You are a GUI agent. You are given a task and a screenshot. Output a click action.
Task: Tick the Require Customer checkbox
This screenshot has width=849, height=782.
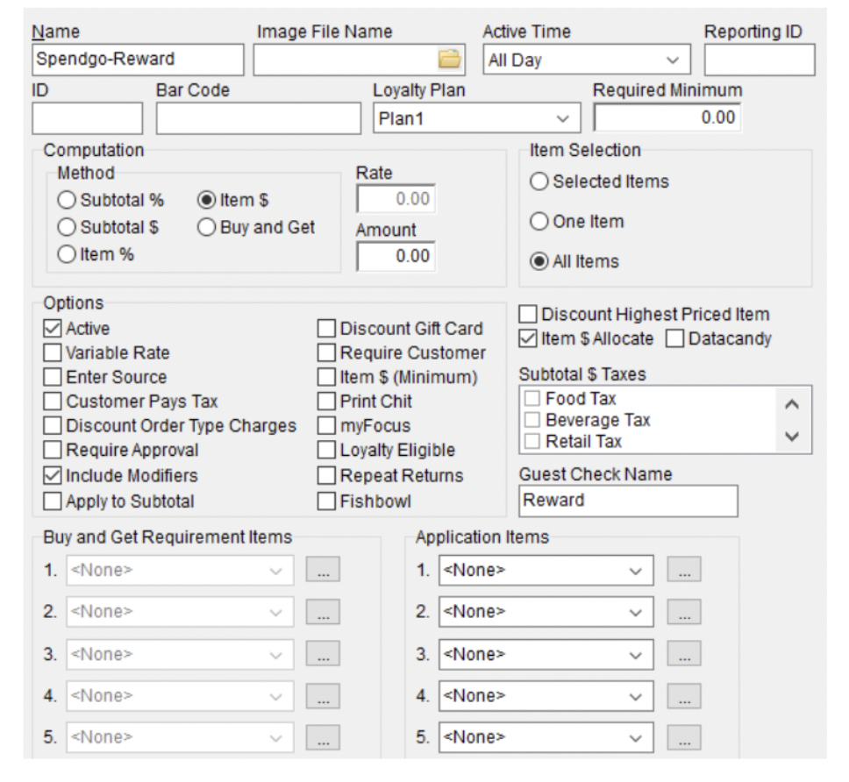click(327, 353)
